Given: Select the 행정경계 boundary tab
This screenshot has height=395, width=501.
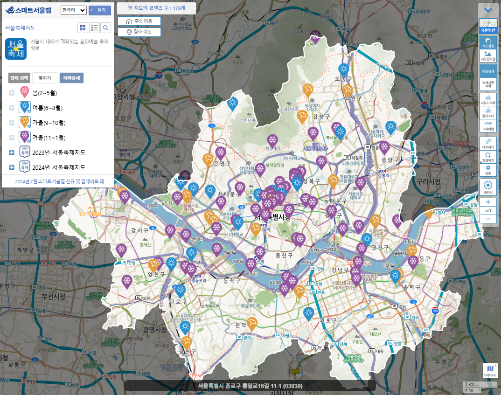Looking at the screenshot, I should click(x=488, y=71).
